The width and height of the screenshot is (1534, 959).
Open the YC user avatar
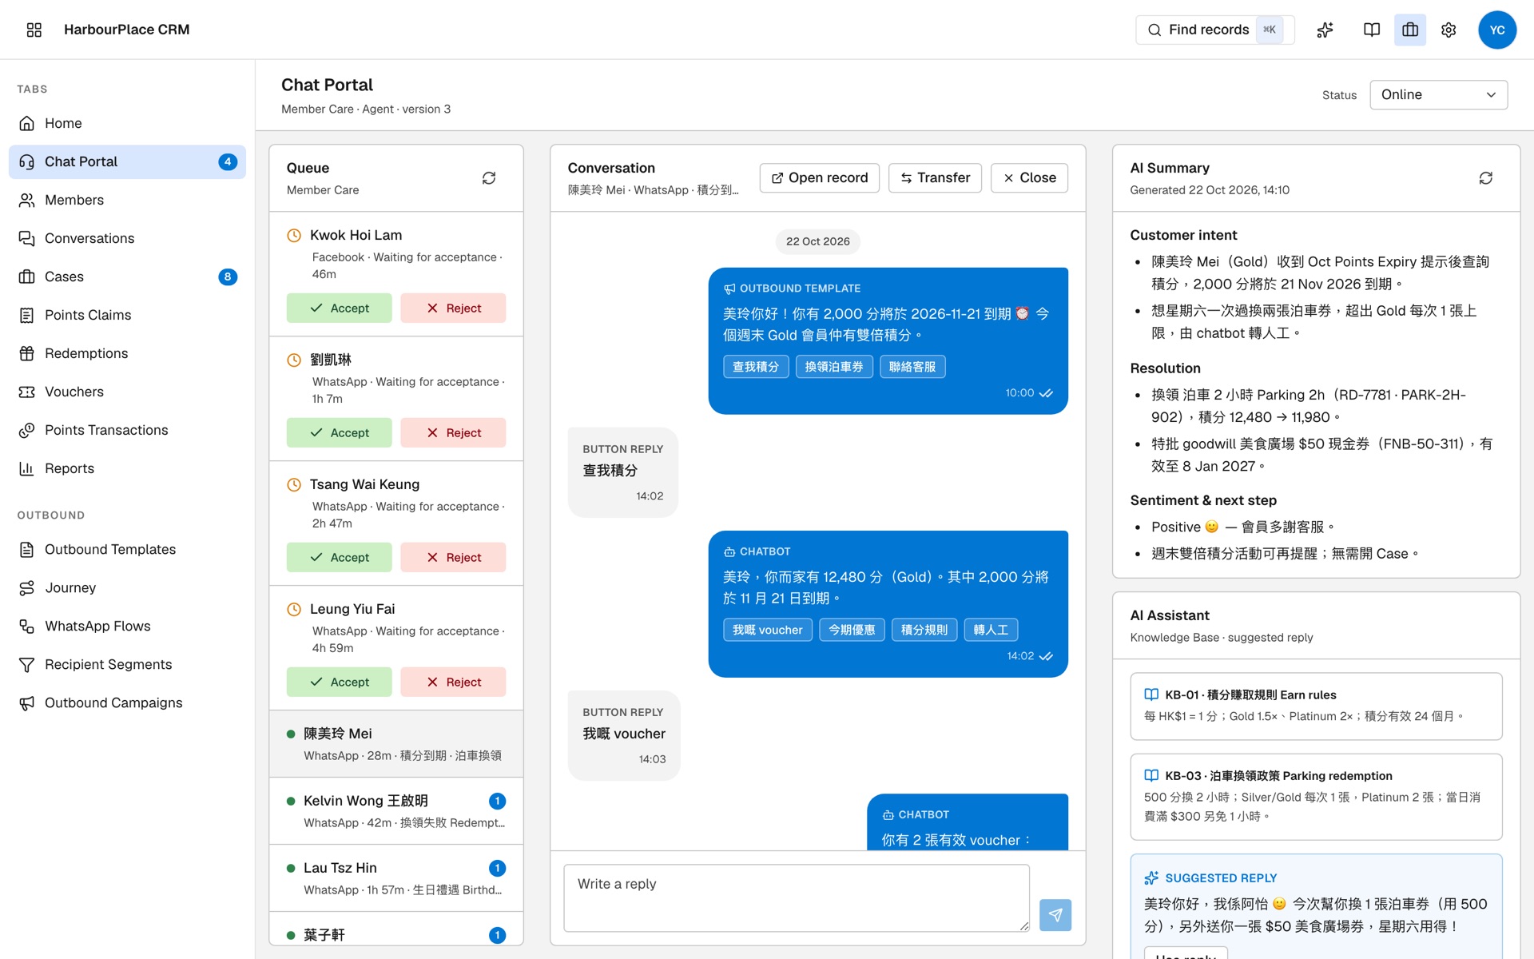coord(1497,30)
